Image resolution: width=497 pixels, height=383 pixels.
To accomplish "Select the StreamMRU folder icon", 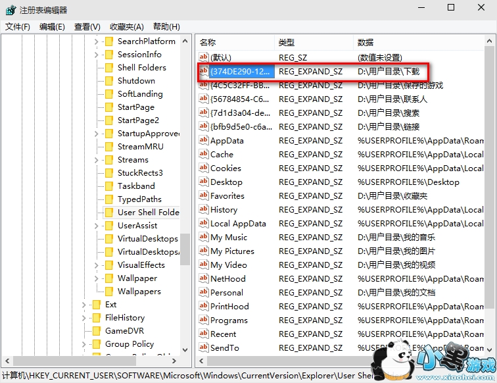I will [109, 147].
